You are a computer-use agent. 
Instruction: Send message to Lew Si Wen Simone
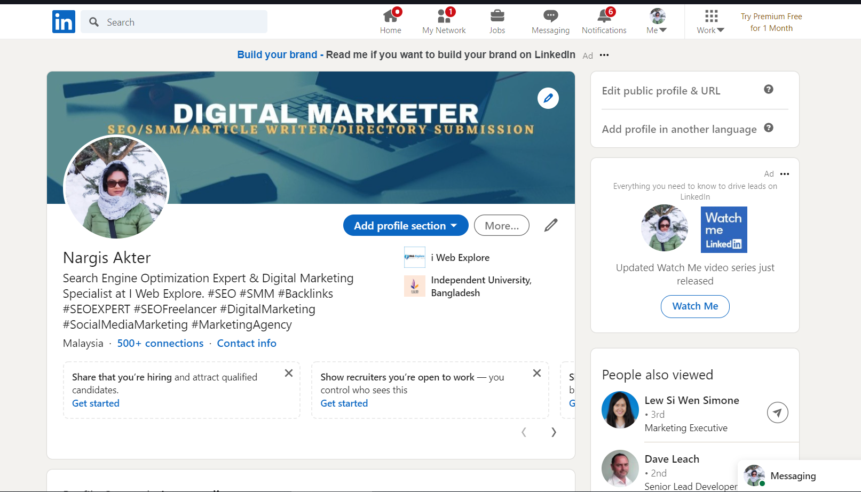pos(777,412)
